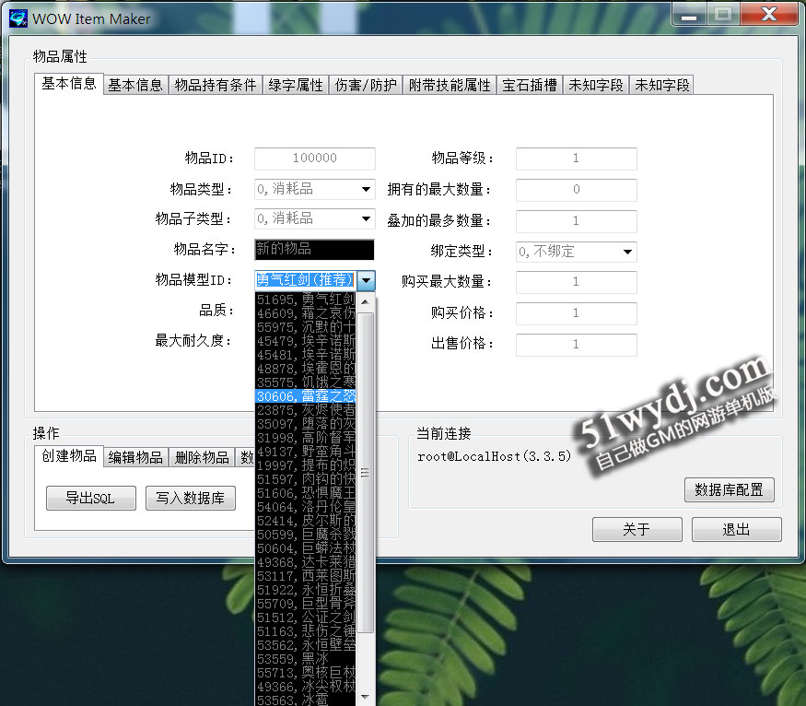806x706 pixels.
Task: Select the 伤害/防护 tab
Action: click(x=366, y=85)
